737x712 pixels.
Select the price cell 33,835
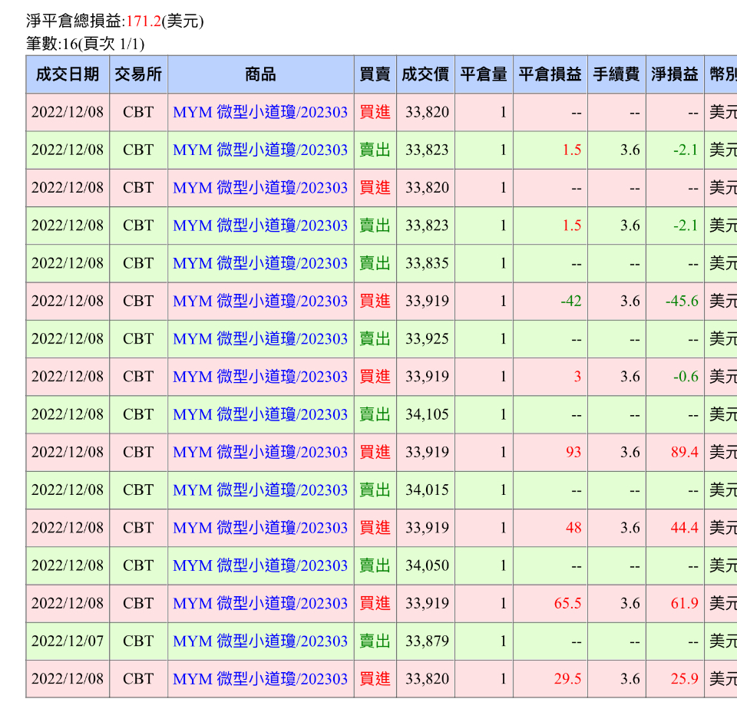pyautogui.click(x=427, y=263)
